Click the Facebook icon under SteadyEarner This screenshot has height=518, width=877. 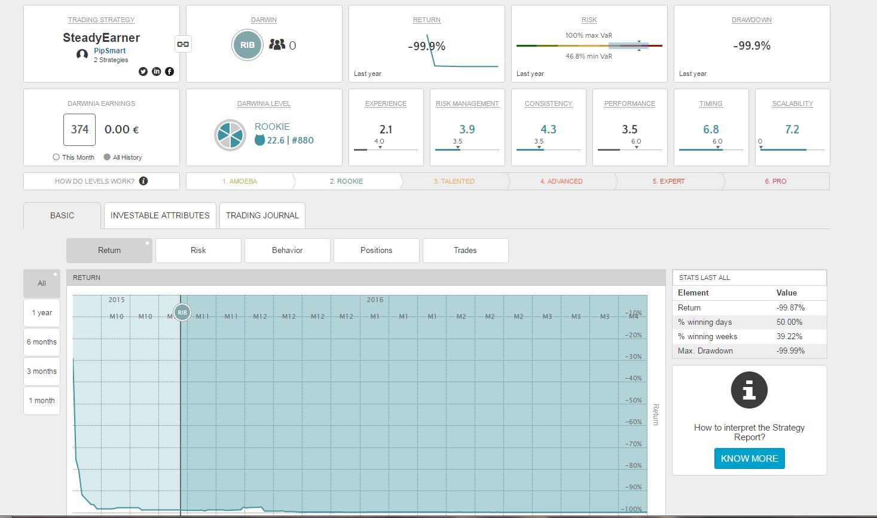click(169, 71)
